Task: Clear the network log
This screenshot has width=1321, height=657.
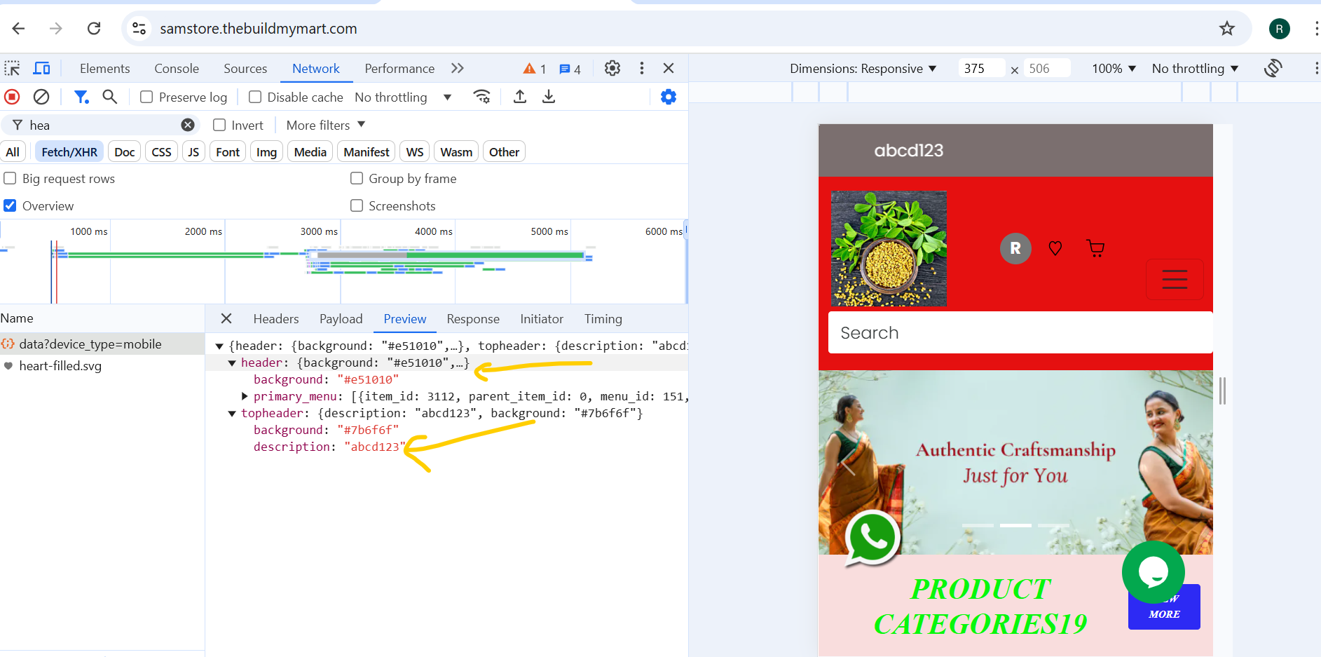Action: pyautogui.click(x=41, y=97)
